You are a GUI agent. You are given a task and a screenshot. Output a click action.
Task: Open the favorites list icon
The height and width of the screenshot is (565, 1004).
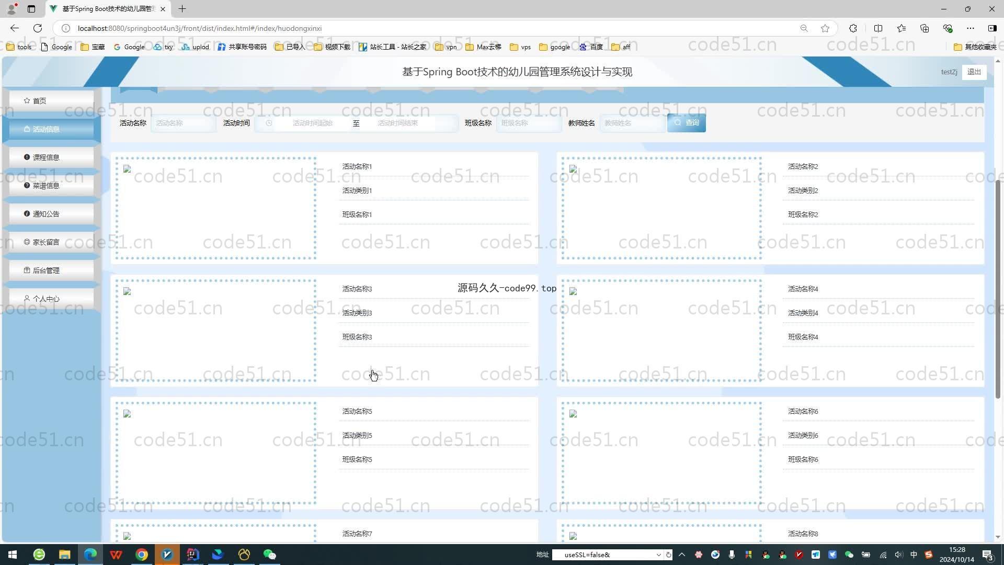[x=902, y=28]
